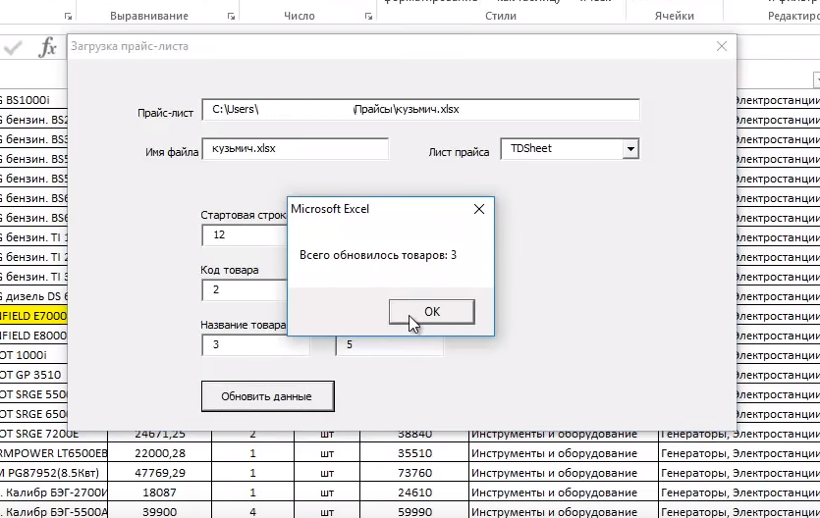Expand the Число group dialog launcher
The height and width of the screenshot is (518, 820).
(368, 17)
